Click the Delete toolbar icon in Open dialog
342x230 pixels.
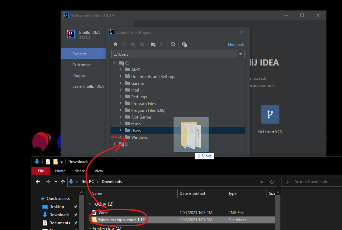pos(162,45)
